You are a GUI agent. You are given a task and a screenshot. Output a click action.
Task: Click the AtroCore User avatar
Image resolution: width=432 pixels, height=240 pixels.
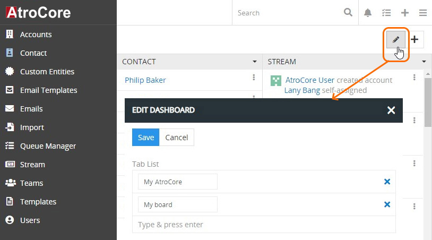pos(276,81)
